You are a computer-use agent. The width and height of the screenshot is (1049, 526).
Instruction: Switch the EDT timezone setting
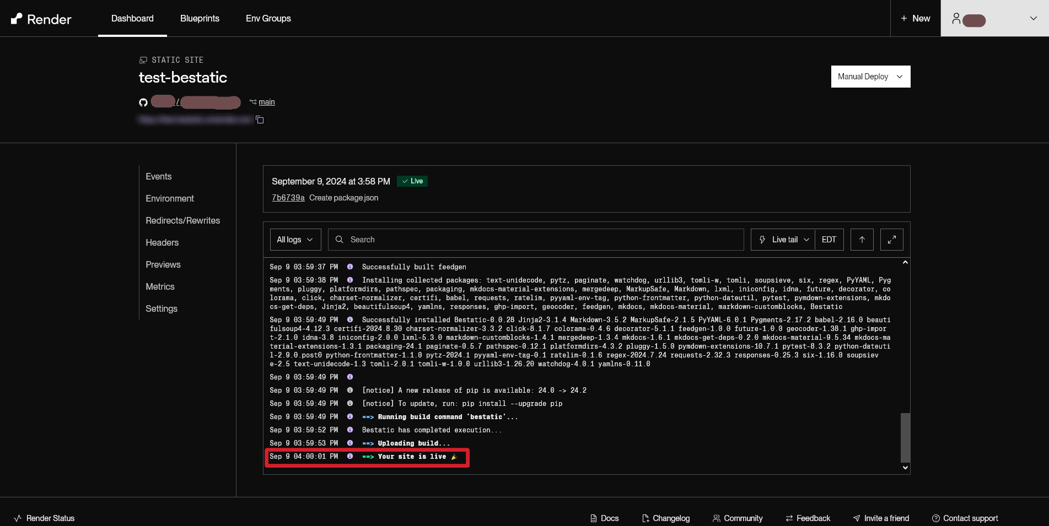[x=829, y=240]
